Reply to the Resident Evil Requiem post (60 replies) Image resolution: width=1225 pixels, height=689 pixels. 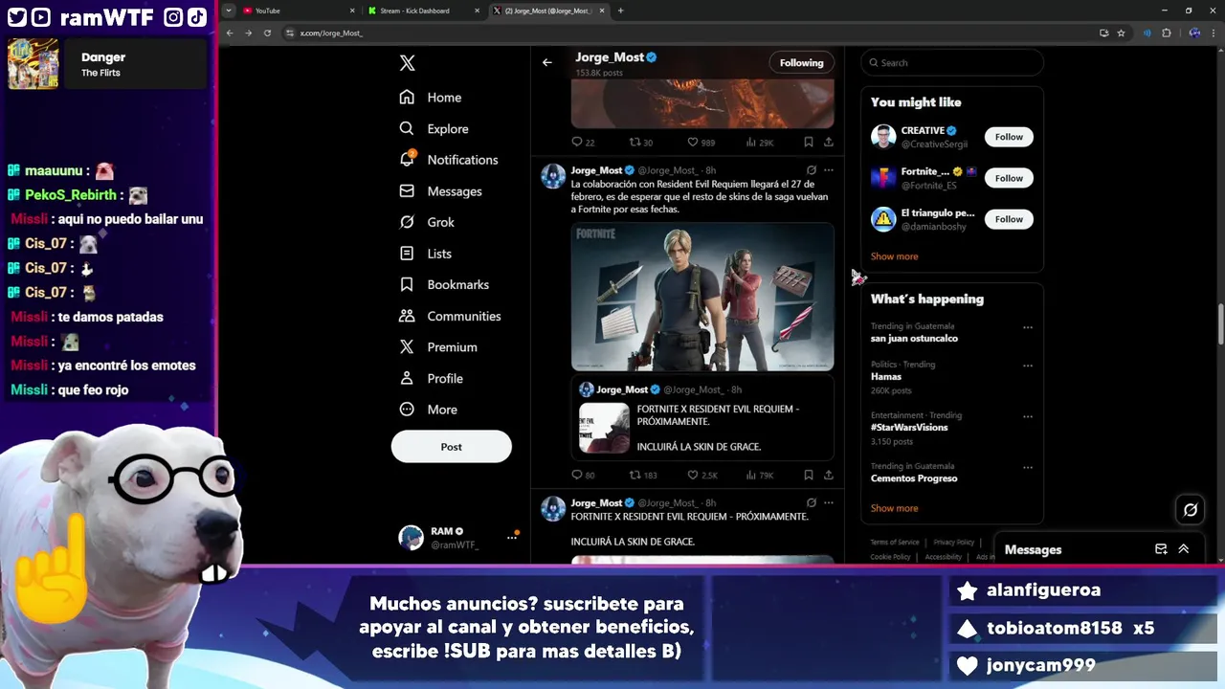click(583, 476)
